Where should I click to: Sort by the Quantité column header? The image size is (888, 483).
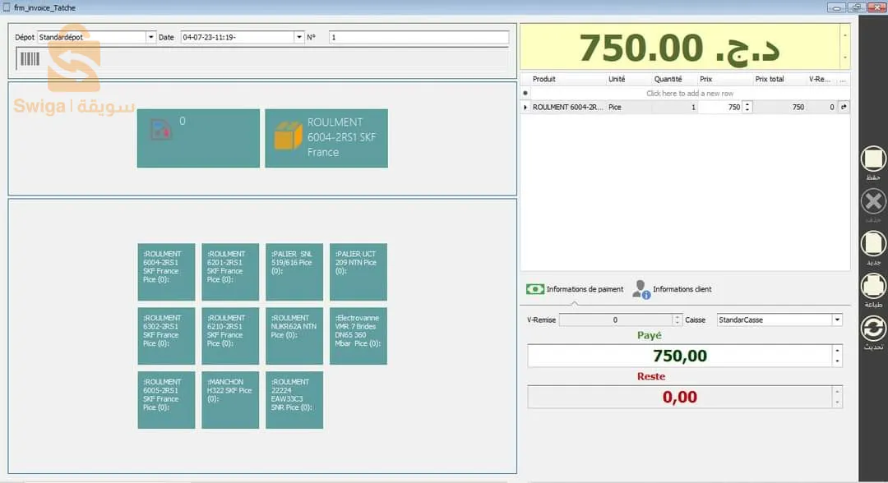click(673, 79)
